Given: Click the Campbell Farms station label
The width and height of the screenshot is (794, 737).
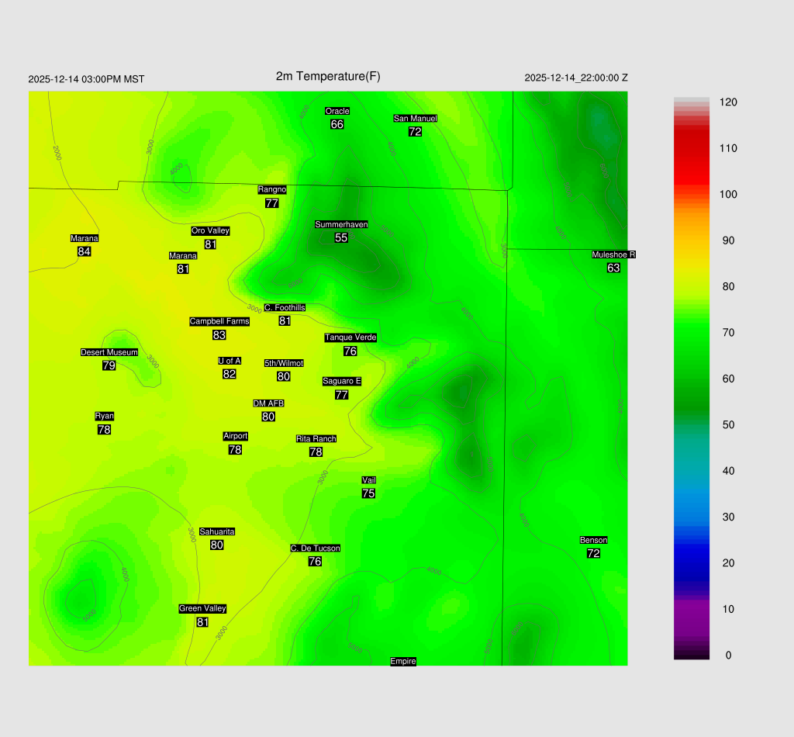Looking at the screenshot, I should coord(219,321).
